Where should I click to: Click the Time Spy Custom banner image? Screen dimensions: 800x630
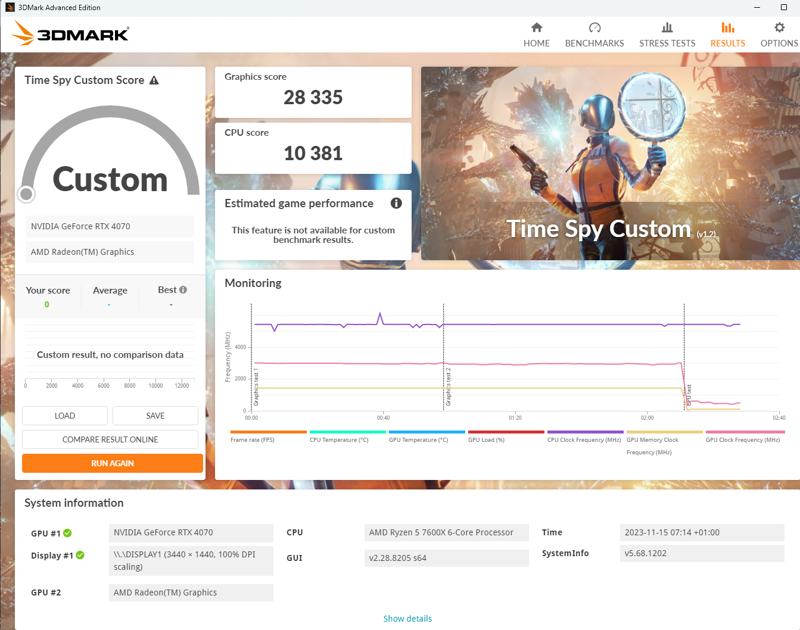point(611,163)
